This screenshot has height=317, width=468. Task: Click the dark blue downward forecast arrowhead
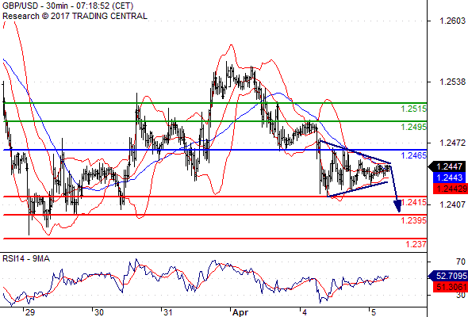[397, 206]
